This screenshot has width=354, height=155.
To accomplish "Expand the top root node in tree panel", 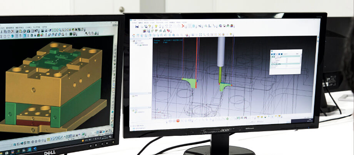I will click(134, 40).
